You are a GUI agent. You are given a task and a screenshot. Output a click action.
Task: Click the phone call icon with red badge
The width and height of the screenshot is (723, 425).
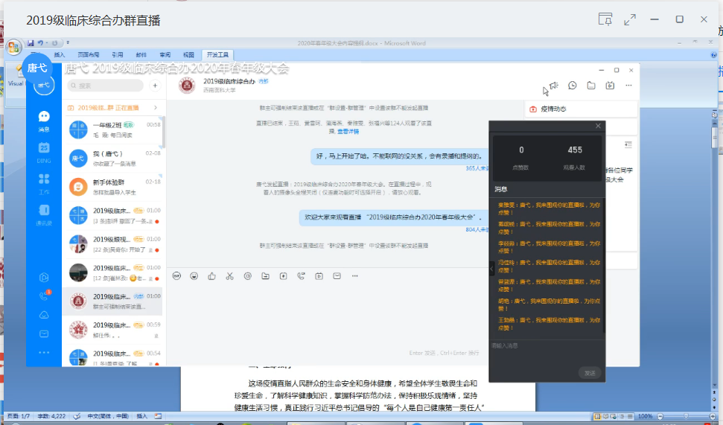tap(44, 296)
